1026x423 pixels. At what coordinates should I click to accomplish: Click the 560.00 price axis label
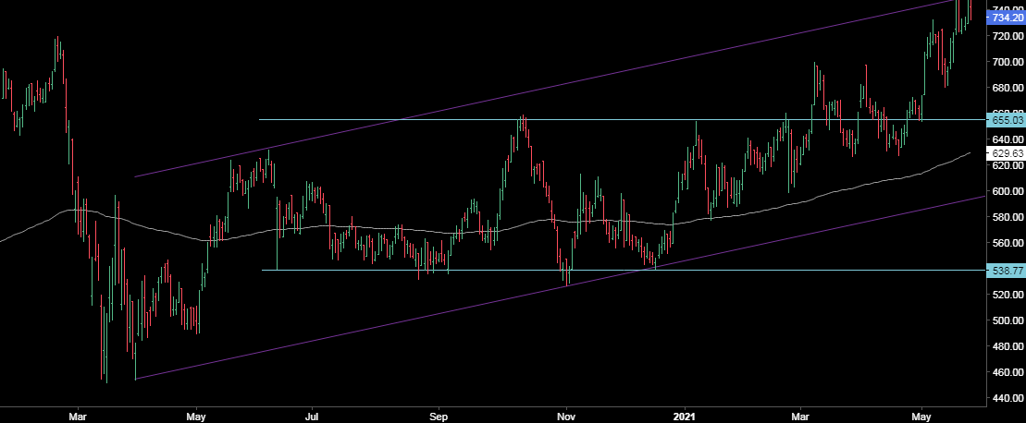[1007, 243]
